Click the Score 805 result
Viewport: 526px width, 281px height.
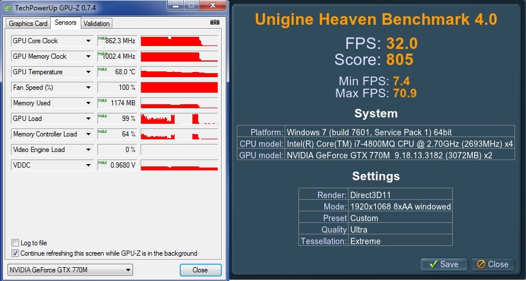[400, 60]
